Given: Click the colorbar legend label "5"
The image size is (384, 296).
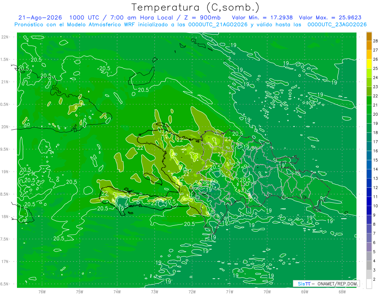Looking at the screenshot, I should 374,252.
